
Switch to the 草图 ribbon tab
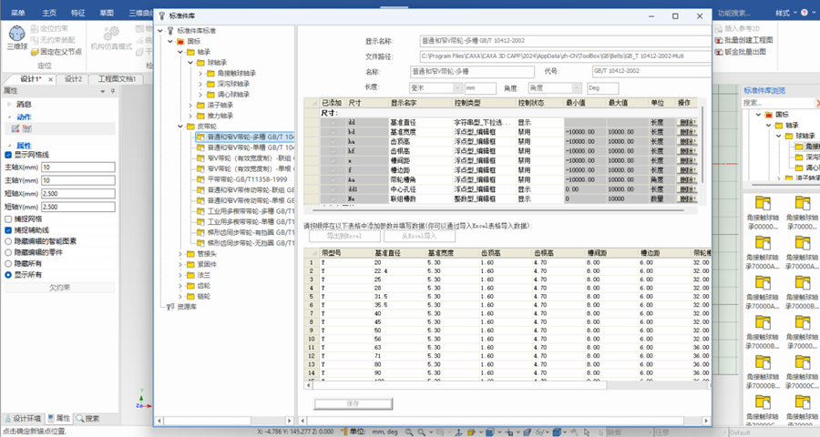coord(107,13)
